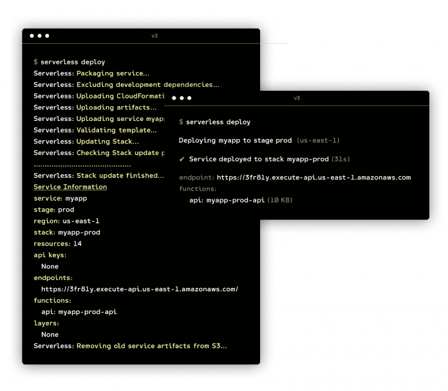Click the $ prompt symbol in v3 terminal
Viewport: 448px width, 391px height.
point(181,122)
